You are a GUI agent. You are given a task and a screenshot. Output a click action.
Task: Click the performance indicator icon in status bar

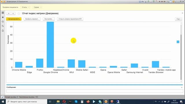3,97
